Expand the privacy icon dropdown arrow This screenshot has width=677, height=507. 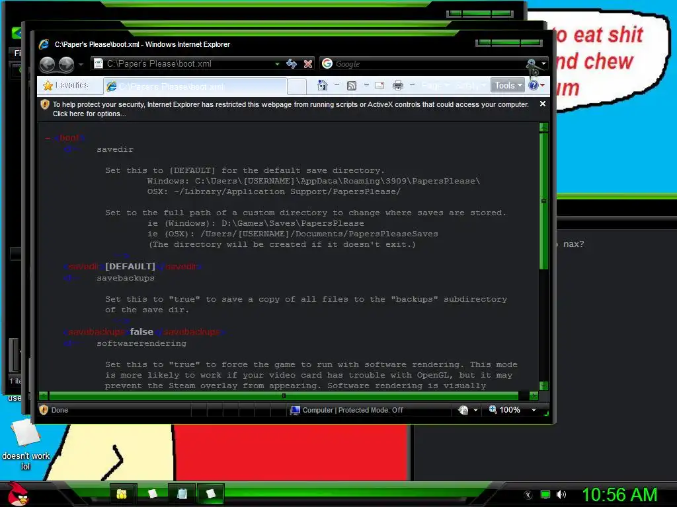(475, 410)
